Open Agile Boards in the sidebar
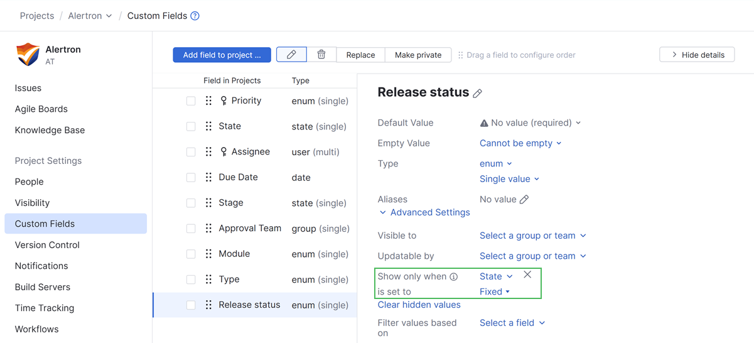Image resolution: width=754 pixels, height=343 pixels. [41, 109]
